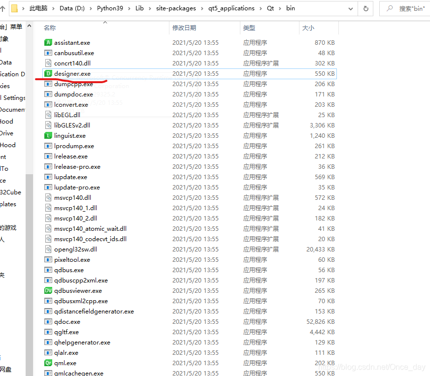The image size is (430, 376).
Task: Sort by the 修改日期 column header
Action: pos(184,28)
